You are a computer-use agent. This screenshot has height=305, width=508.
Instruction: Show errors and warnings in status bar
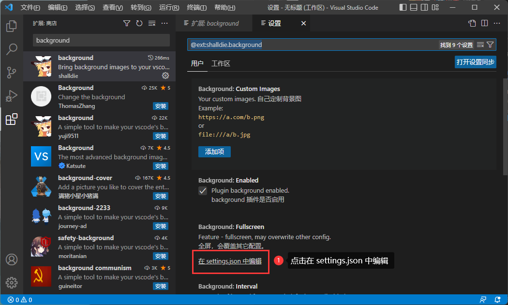coord(20,300)
